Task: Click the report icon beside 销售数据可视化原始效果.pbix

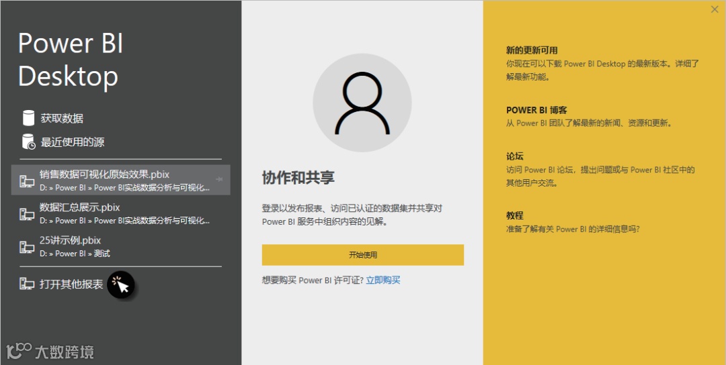Action: (27, 181)
